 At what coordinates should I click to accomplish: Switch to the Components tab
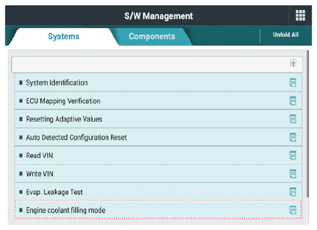(152, 37)
